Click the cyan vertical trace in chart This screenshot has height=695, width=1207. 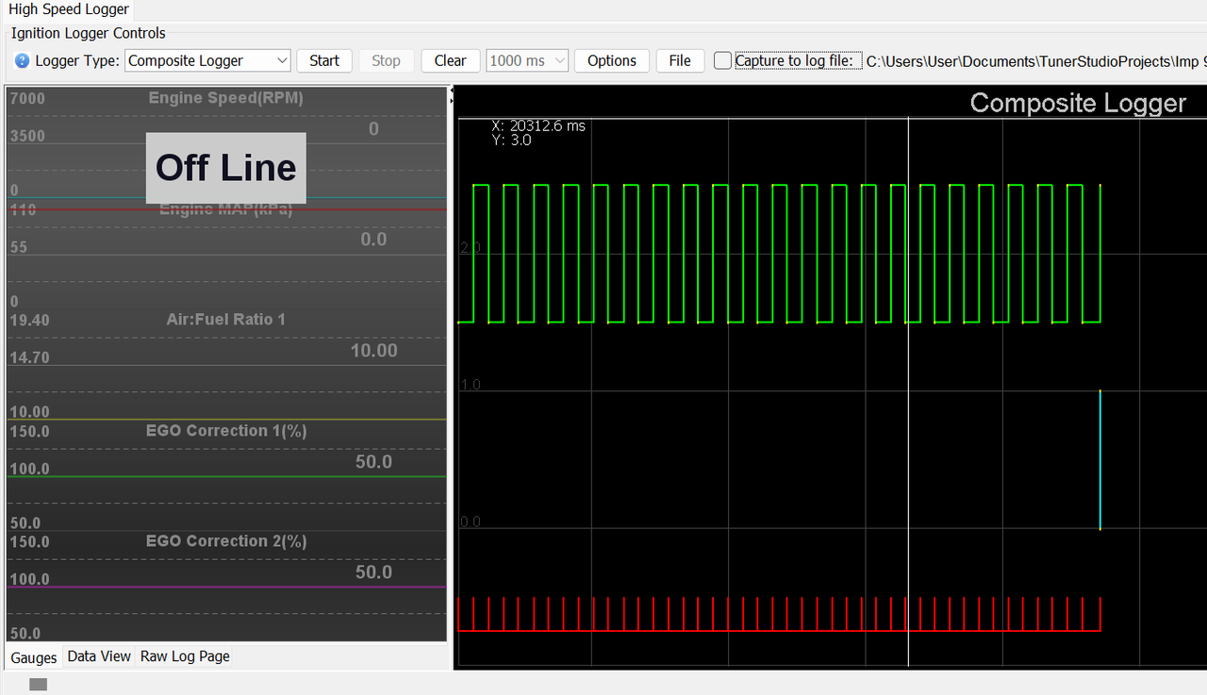pyautogui.click(x=1100, y=459)
